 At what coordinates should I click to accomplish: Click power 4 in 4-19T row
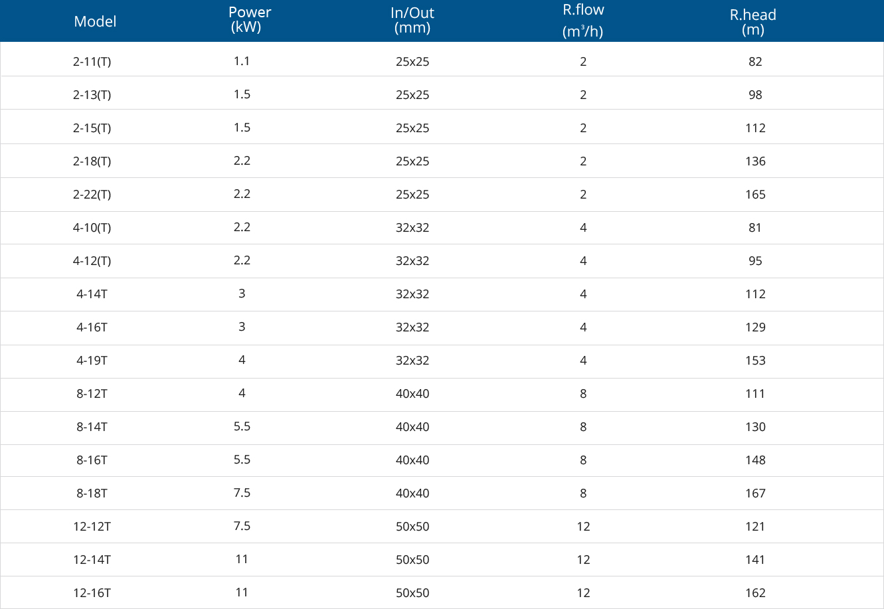(x=242, y=360)
